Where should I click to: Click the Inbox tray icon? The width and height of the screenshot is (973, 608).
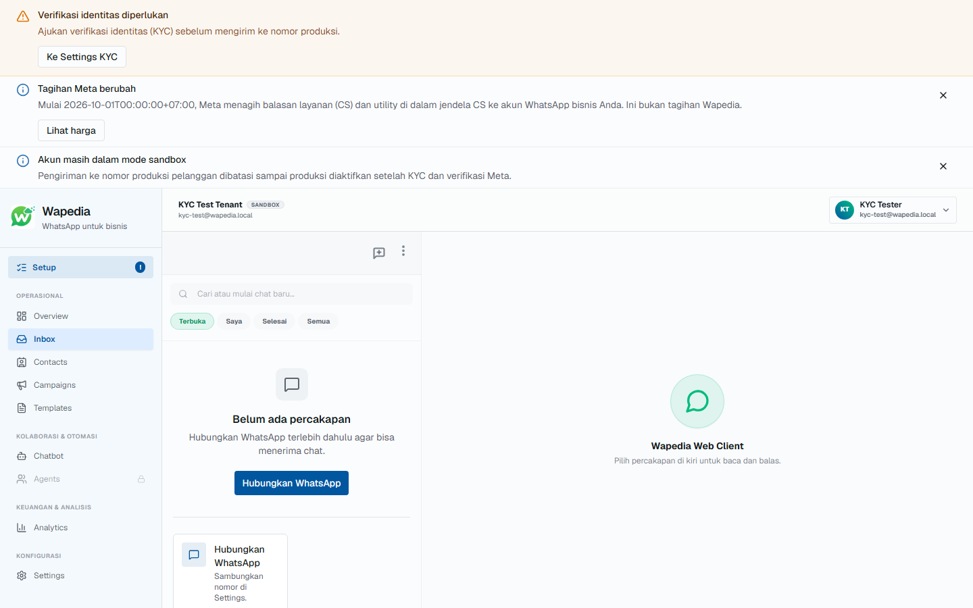(22, 339)
